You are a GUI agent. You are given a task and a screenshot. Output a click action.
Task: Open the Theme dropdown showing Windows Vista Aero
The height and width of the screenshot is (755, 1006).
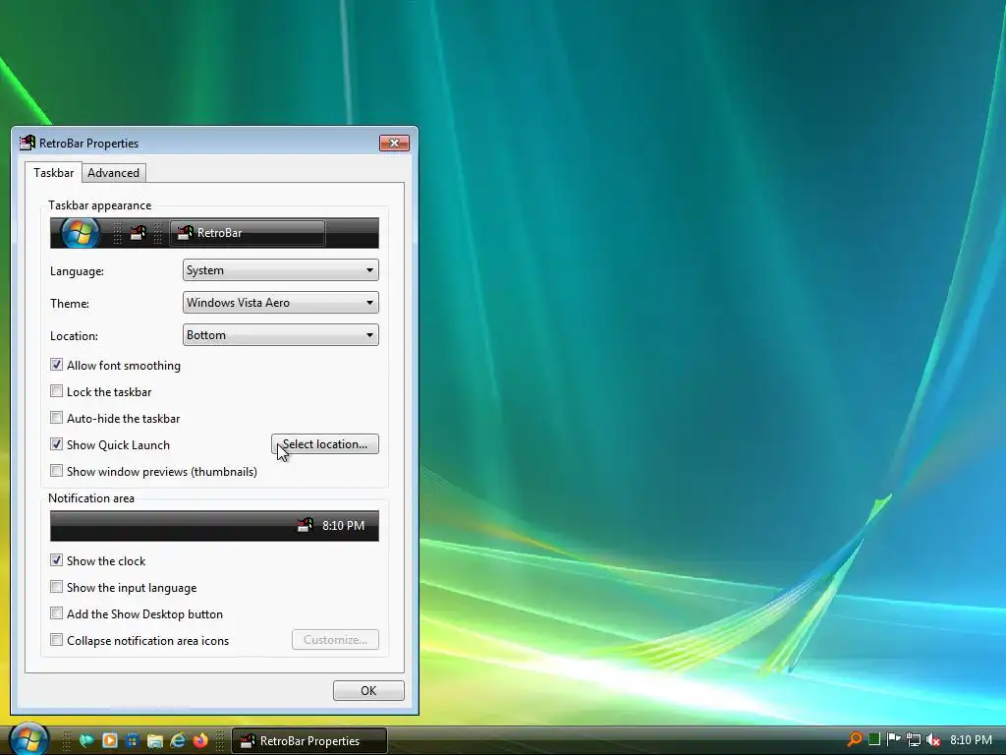coord(280,303)
